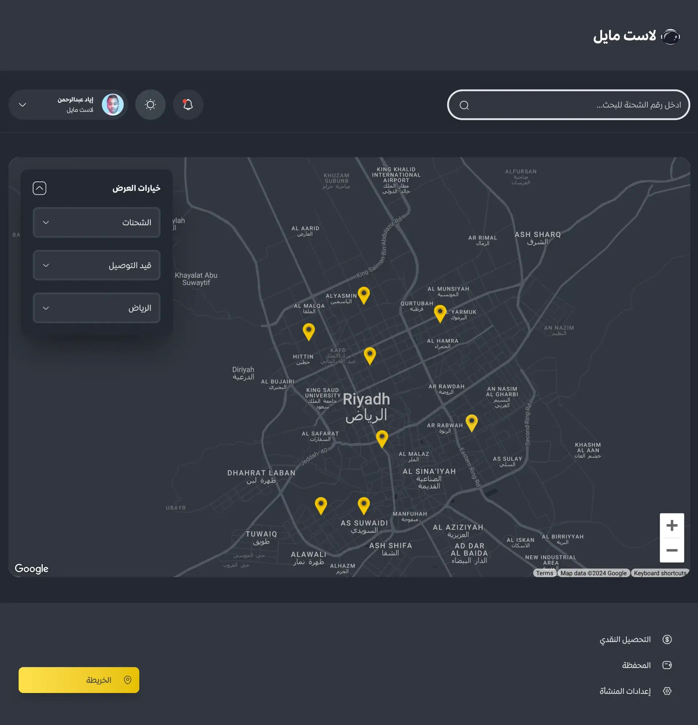
Task: Select the right pin above As Suwaidi
Action: 364,506
